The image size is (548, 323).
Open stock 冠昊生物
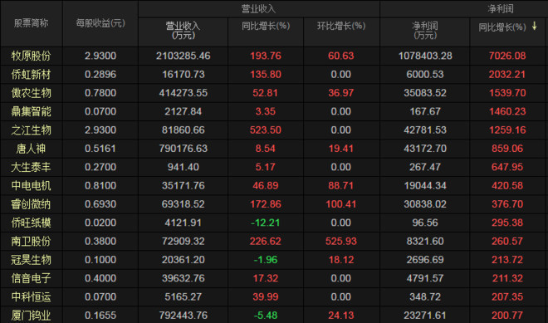(31, 260)
